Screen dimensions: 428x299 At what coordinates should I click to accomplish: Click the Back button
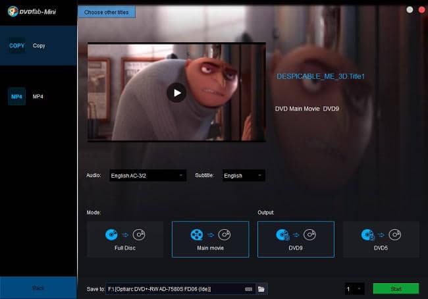pyautogui.click(x=38, y=288)
